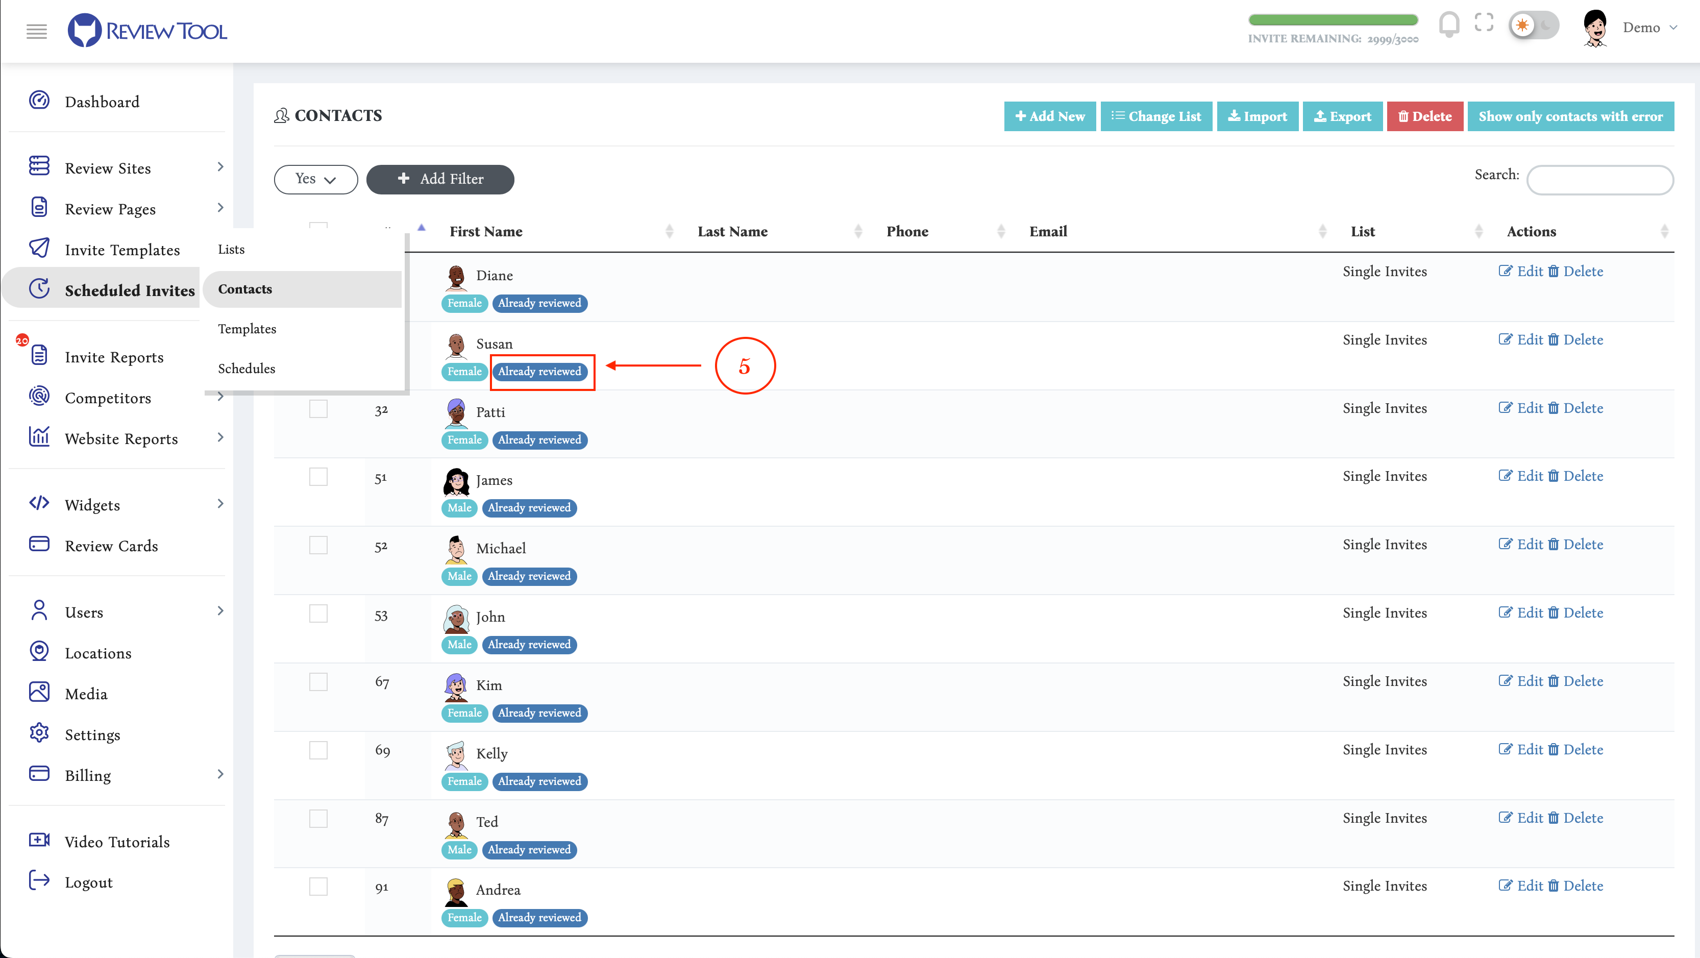Viewport: 1700px width, 958px height.
Task: Open the notifications bell
Action: 1448,25
